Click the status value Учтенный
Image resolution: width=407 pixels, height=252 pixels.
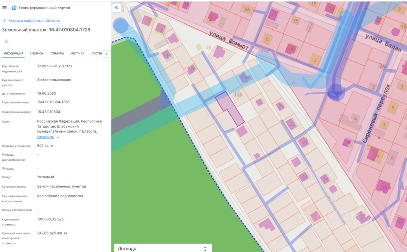45,177
